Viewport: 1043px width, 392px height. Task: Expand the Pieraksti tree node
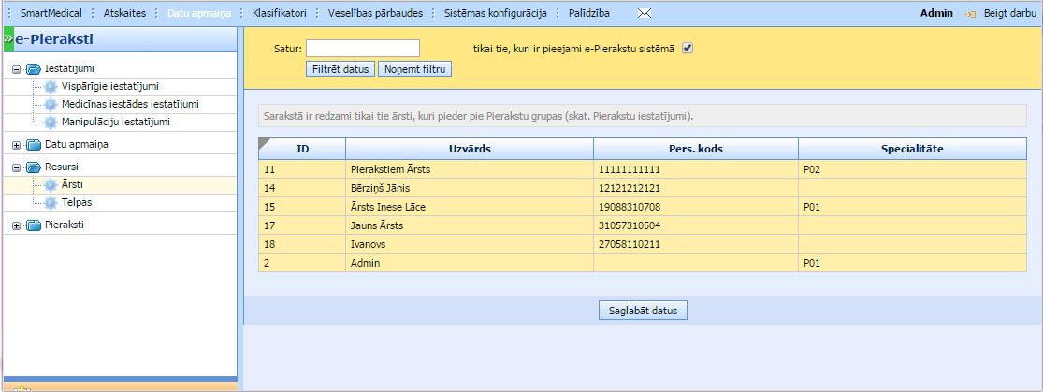tap(16, 225)
